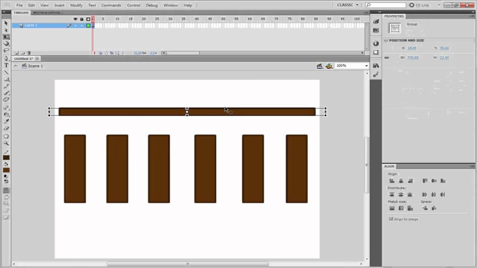Open the File menu

pyautogui.click(x=20, y=5)
